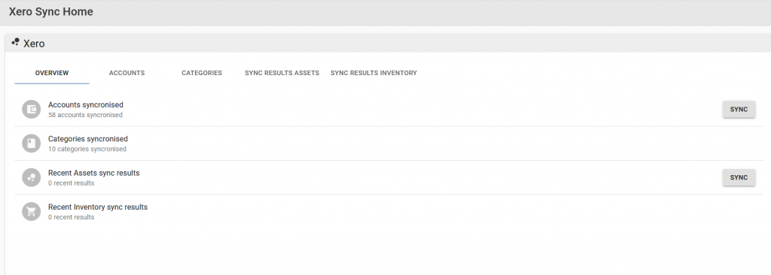This screenshot has width=771, height=275.
Task: Click the Xero Sync Home page heading
Action: pos(50,12)
